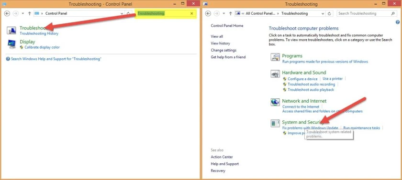Open the Display heading link
The height and width of the screenshot is (180, 402).
click(x=27, y=42)
